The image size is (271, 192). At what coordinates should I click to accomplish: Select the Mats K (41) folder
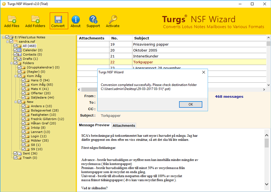pyautogui.click(x=40, y=89)
